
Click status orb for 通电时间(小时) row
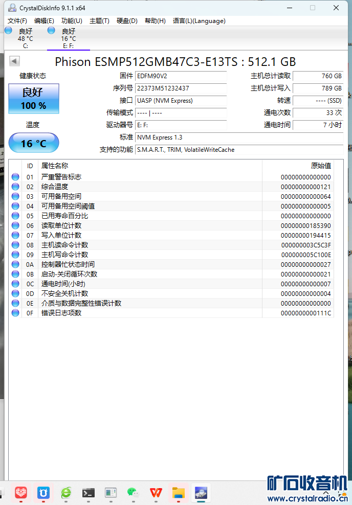(x=15, y=284)
